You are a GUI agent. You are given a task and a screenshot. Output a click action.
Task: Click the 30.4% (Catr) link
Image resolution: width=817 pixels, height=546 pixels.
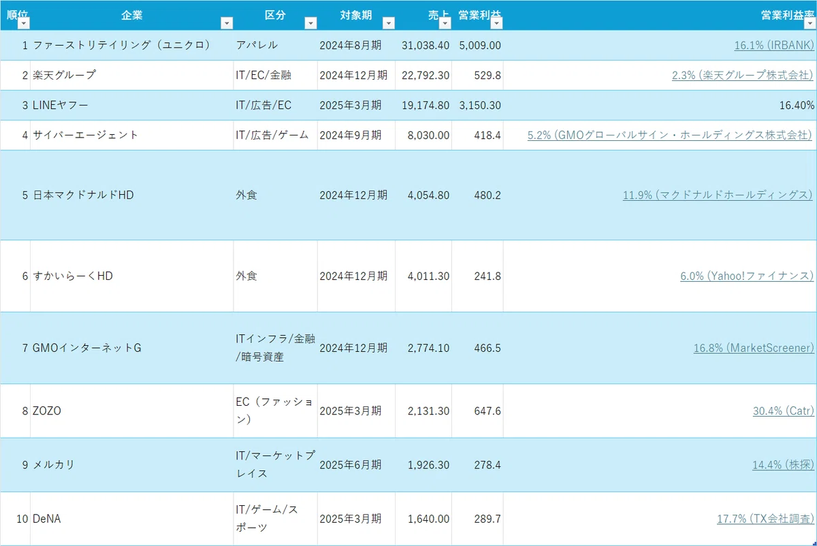coord(783,411)
